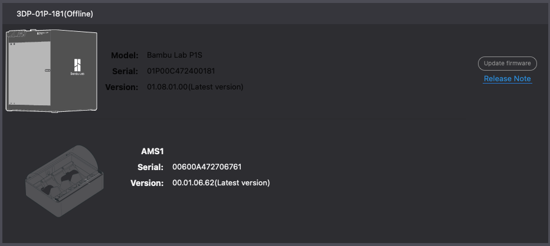Click the Update firmware button
550x246 pixels.
tap(507, 64)
